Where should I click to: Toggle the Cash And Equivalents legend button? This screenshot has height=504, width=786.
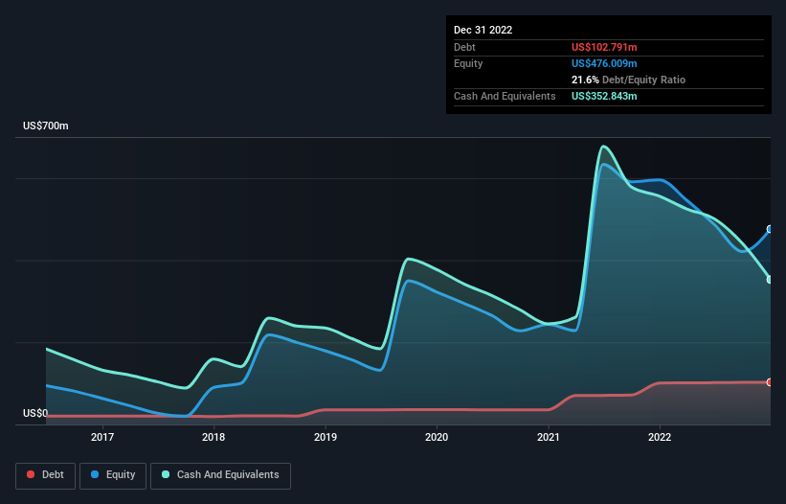[220, 475]
